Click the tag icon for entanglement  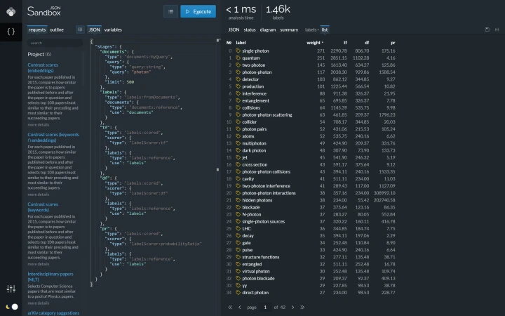(238, 100)
